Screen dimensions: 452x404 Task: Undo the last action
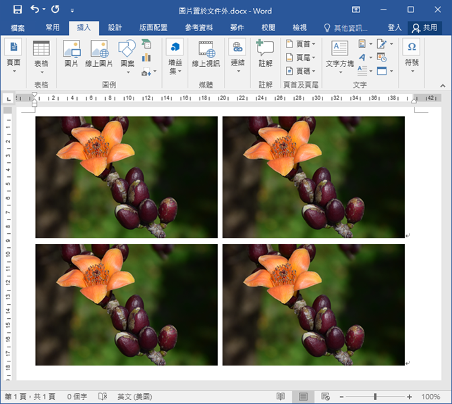(x=34, y=9)
